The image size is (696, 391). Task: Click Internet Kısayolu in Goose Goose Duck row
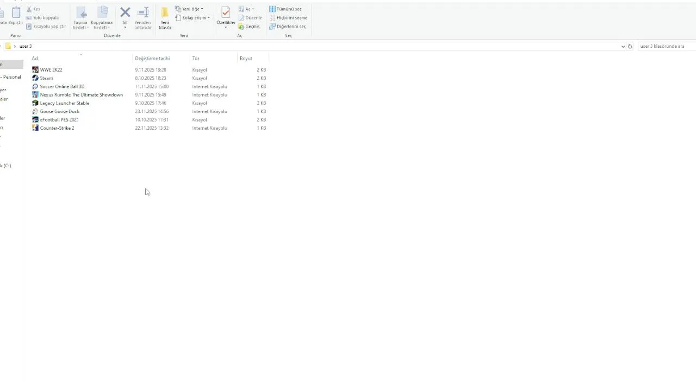[209, 111]
